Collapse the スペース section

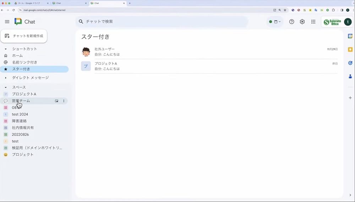coord(6,87)
